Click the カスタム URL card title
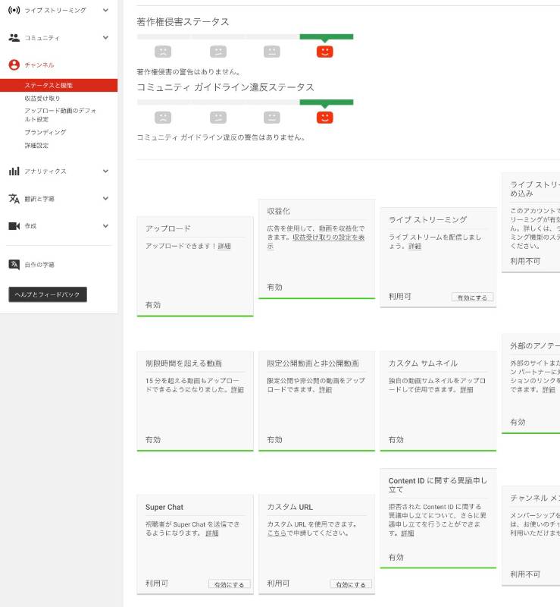The width and height of the screenshot is (560, 607). [290, 507]
